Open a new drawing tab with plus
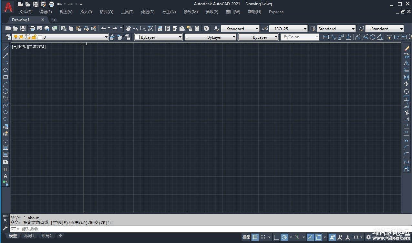The width and height of the screenshot is (412, 243). click(54, 20)
